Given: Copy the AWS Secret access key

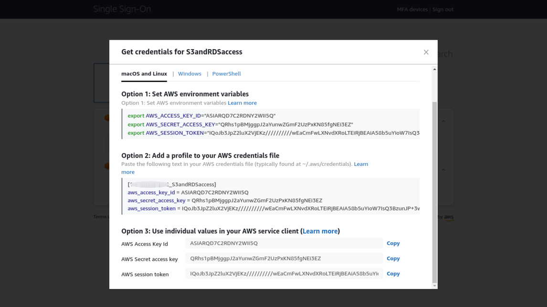Looking at the screenshot, I should 393,258.
